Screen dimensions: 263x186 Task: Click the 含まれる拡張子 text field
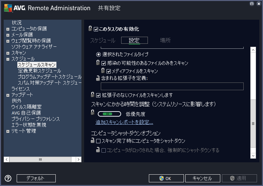172,86
